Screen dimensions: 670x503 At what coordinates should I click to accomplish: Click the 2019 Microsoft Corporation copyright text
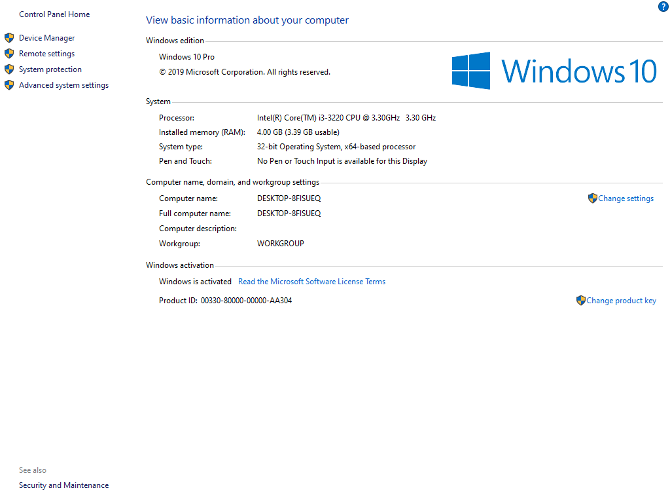click(x=245, y=72)
